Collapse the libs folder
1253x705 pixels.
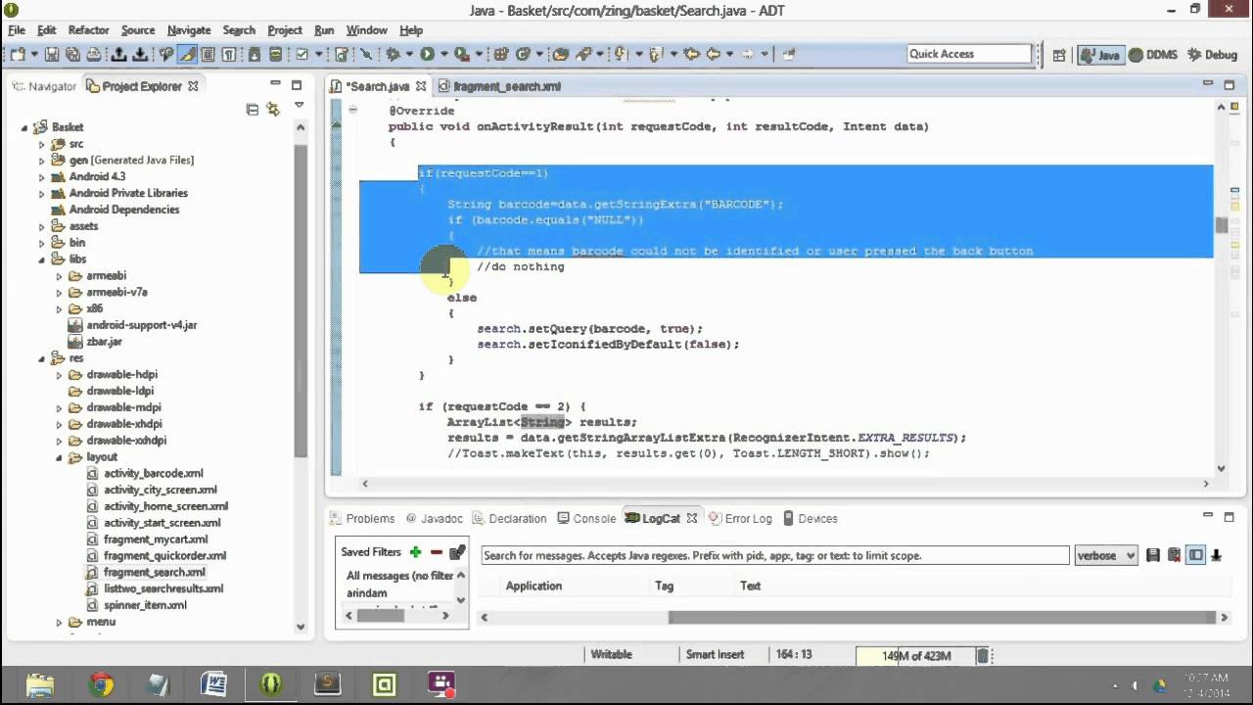[42, 259]
